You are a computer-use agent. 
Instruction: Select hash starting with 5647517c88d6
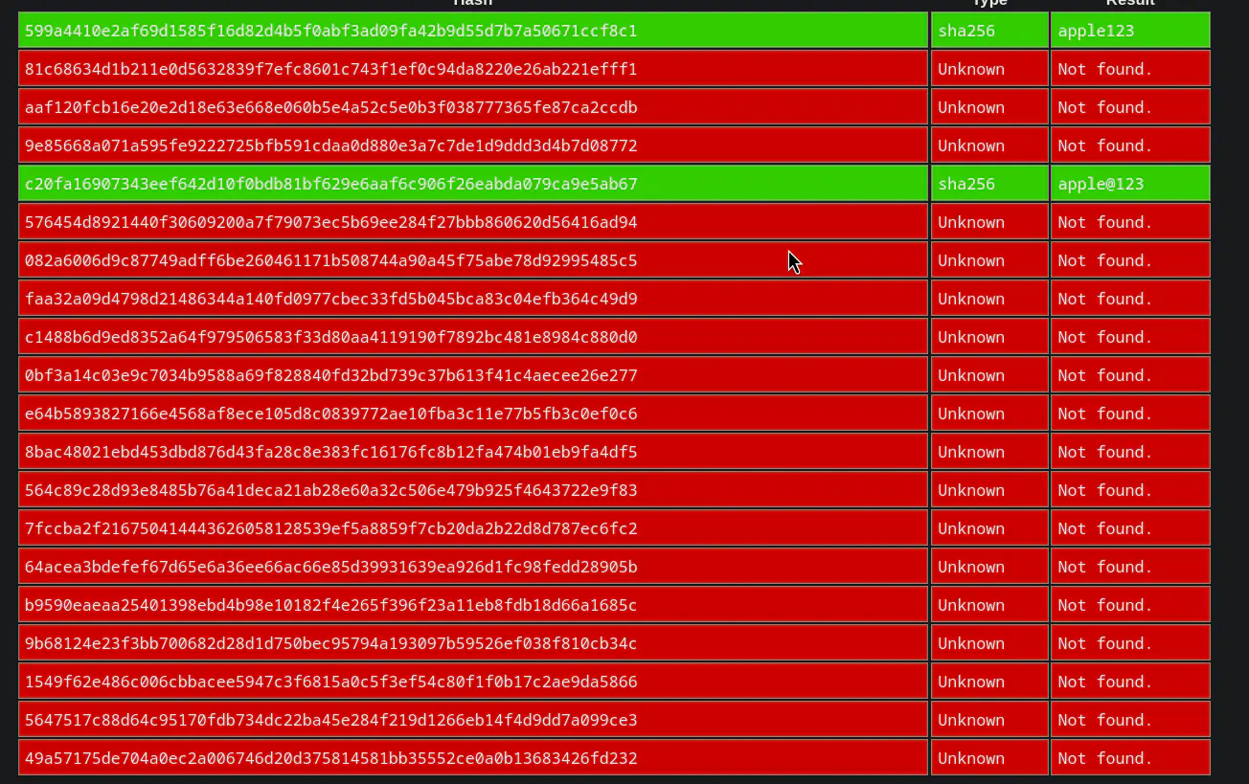pos(473,719)
